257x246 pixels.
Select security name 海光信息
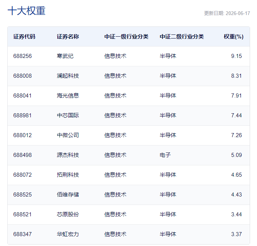(68, 96)
